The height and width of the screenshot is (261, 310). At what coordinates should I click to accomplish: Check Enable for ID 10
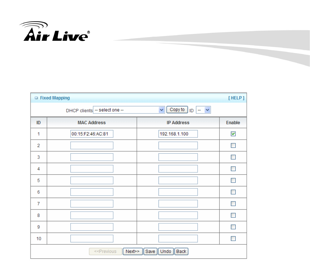233,238
